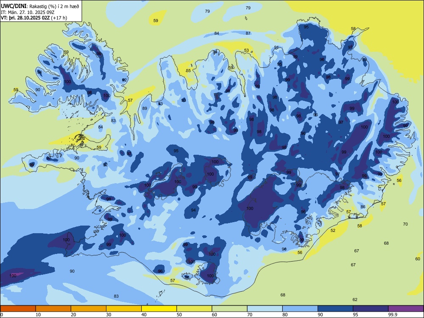Click the humidity value '60' on the map
424x318 pixels.
click(x=418, y=259)
